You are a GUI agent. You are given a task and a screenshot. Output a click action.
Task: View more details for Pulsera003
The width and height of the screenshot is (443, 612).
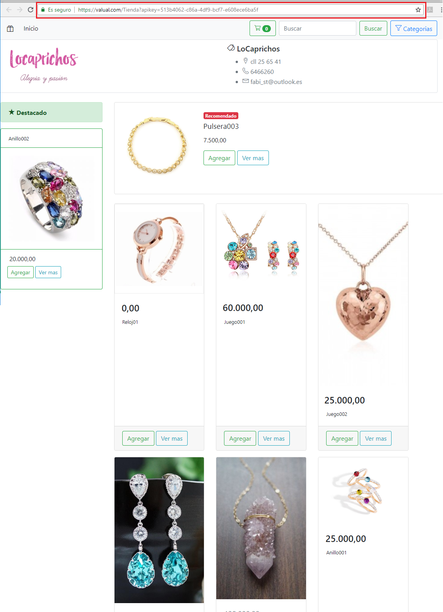(x=253, y=158)
